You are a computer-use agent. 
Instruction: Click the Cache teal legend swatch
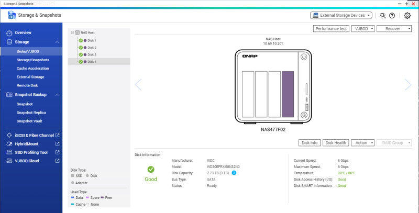[x=73, y=205]
